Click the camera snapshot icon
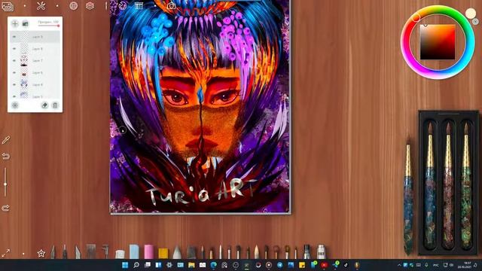482x271 pixels. pos(171,5)
